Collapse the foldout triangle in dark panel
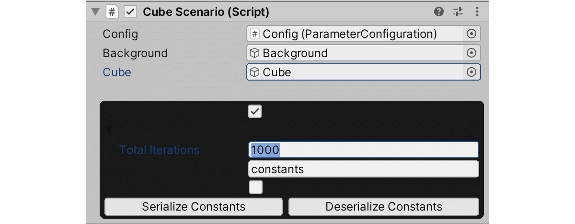Screen dimensions: 575x224 [x=109, y=129]
